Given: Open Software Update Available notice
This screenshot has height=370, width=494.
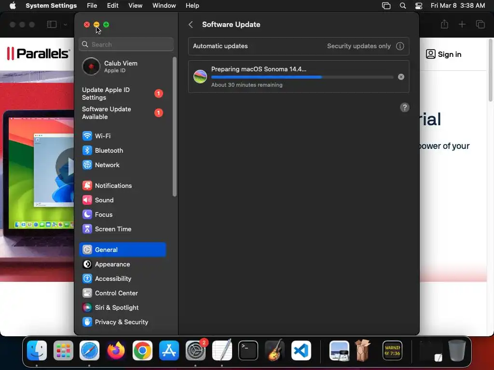Looking at the screenshot, I should point(123,113).
